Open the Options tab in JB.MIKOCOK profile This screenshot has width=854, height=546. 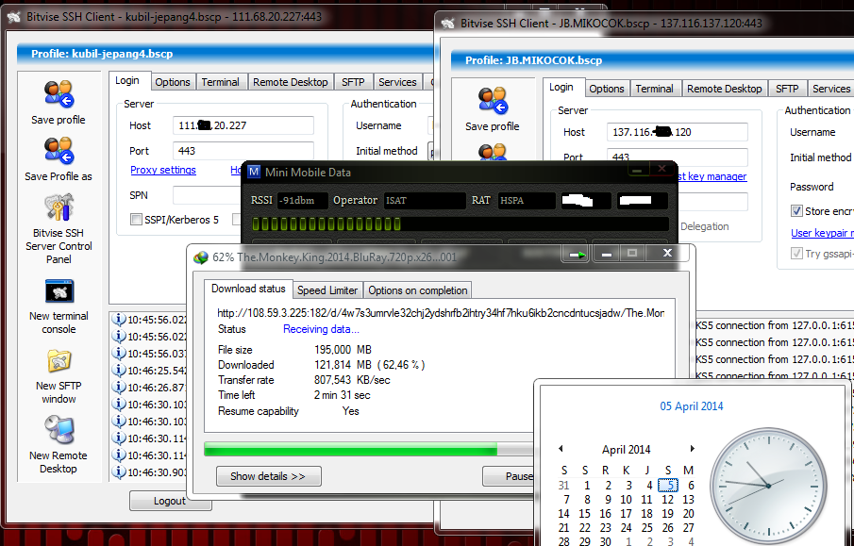[x=606, y=87]
